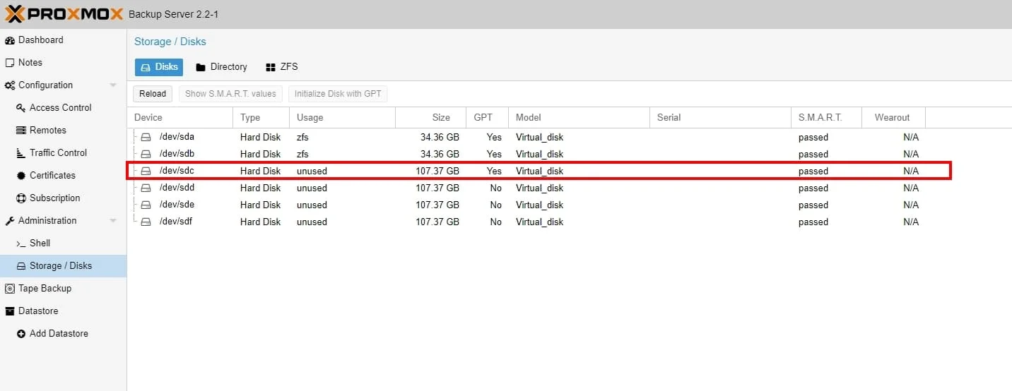Image resolution: width=1012 pixels, height=391 pixels.
Task: Switch to the ZFS tab
Action: (x=281, y=67)
